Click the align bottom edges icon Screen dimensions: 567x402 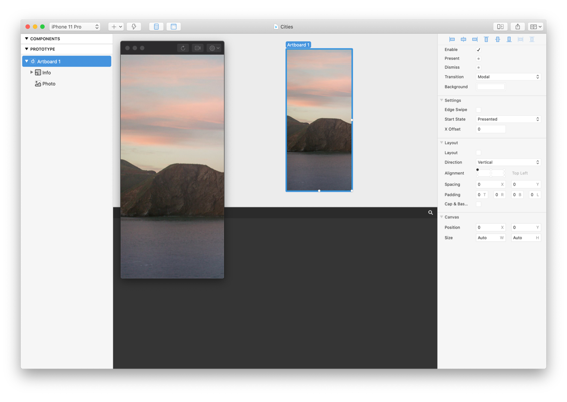click(x=509, y=39)
